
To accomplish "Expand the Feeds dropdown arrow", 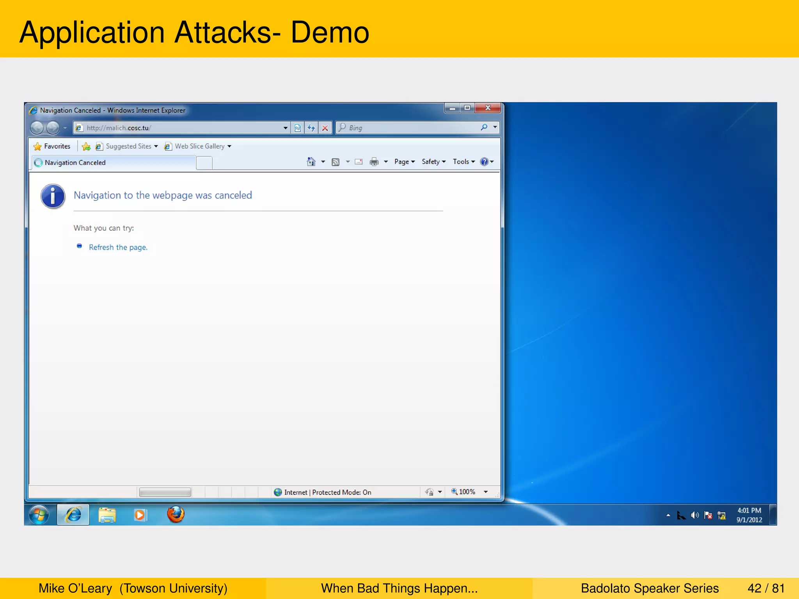I will pyautogui.click(x=348, y=161).
